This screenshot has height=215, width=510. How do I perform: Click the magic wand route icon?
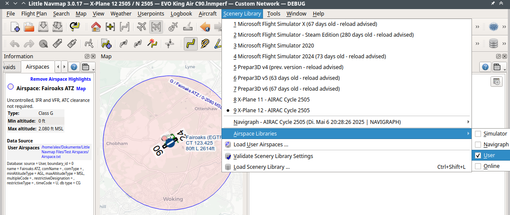click(152, 44)
